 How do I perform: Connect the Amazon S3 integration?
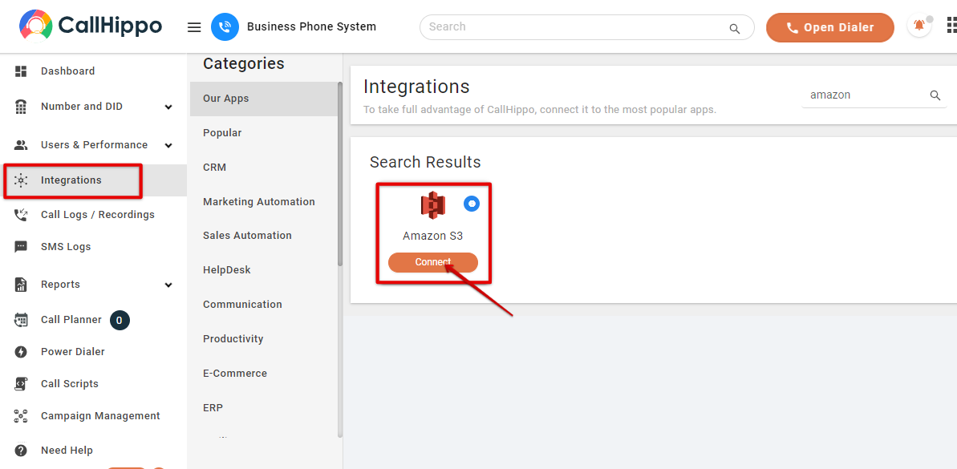pyautogui.click(x=432, y=262)
